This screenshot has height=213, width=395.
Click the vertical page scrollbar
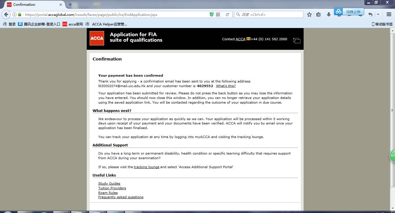click(392, 110)
